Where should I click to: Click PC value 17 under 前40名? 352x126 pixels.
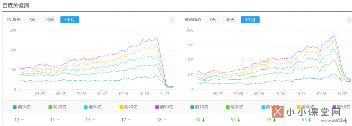click(x=123, y=120)
